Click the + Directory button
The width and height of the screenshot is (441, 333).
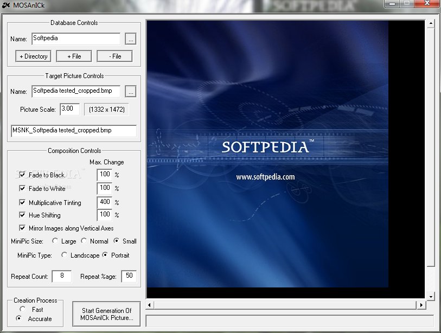(34, 56)
